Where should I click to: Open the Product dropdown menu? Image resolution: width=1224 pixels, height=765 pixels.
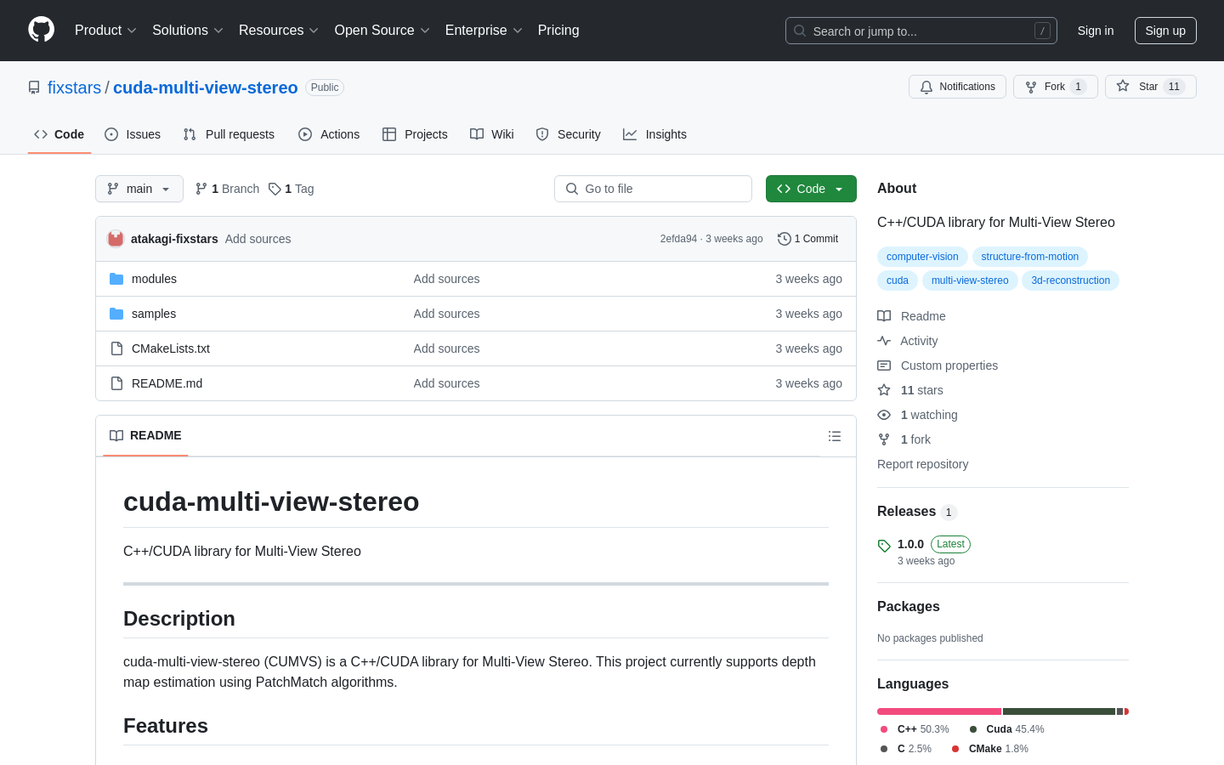(105, 31)
